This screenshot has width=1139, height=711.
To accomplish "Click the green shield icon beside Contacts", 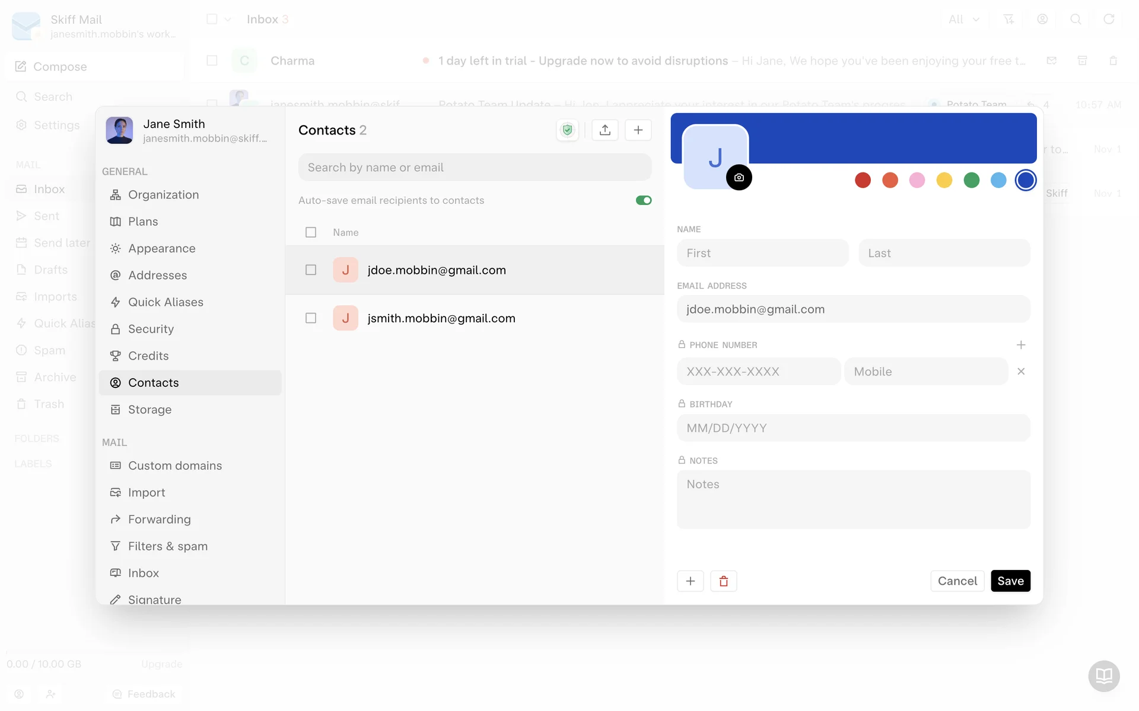I will point(568,130).
